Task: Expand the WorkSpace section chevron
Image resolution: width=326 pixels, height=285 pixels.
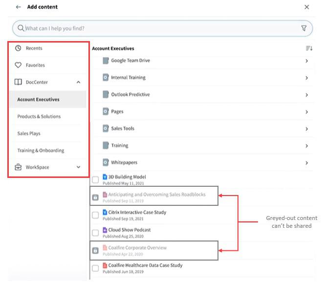Action: point(78,167)
